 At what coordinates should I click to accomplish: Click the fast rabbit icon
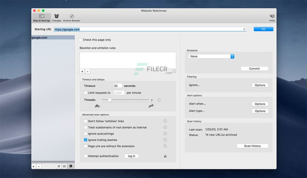click(x=151, y=106)
